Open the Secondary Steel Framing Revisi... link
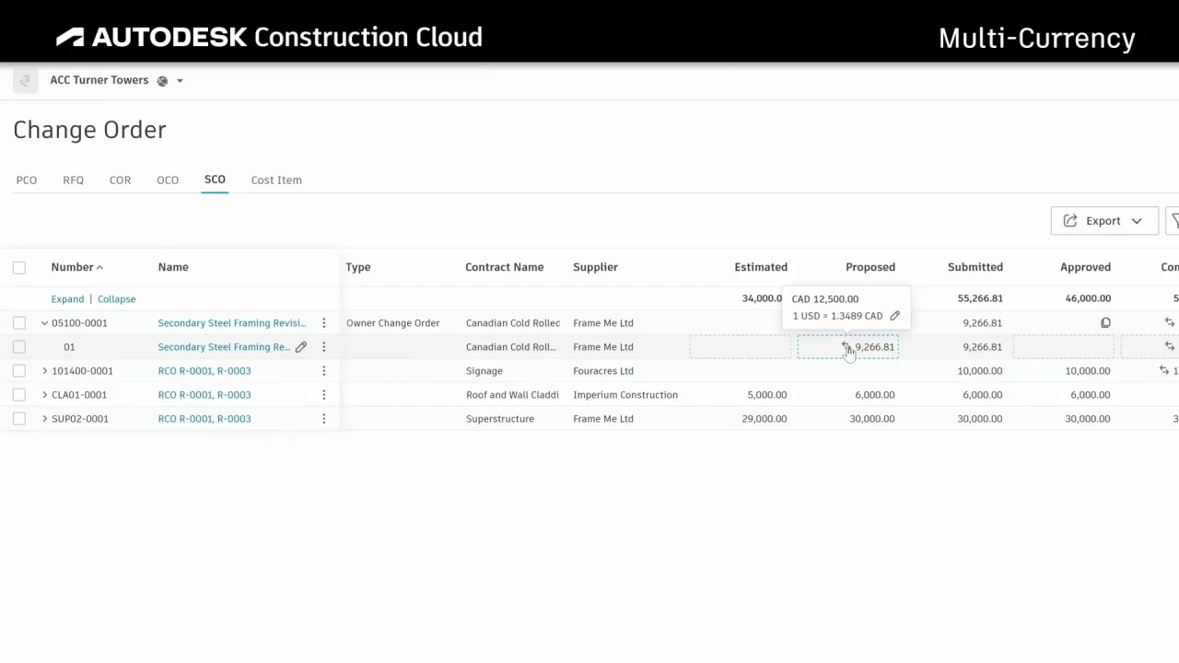The height and width of the screenshot is (663, 1179). point(231,323)
